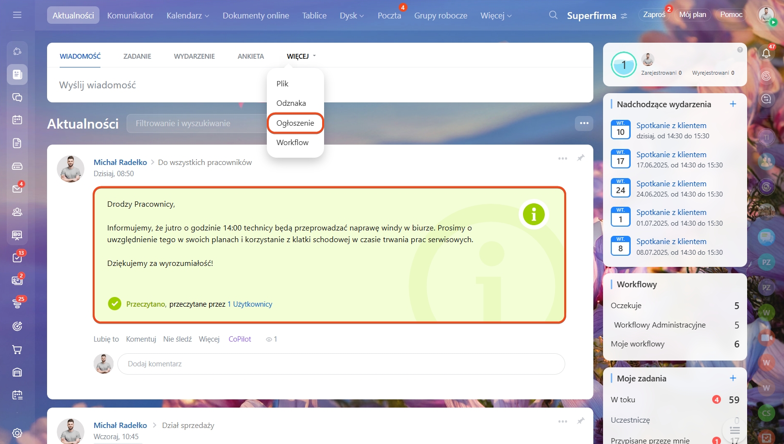784x444 pixels.
Task: Choose Ogłoszenie from the dropdown menu
Action: pos(295,123)
